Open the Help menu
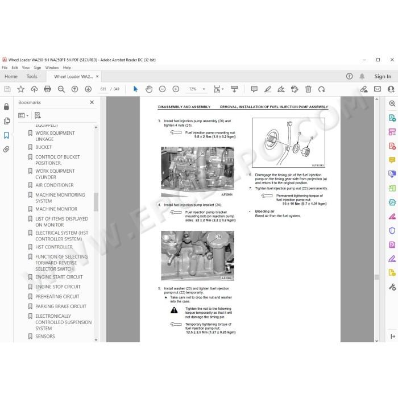The height and width of the screenshot is (398, 398). pyautogui.click(x=67, y=68)
